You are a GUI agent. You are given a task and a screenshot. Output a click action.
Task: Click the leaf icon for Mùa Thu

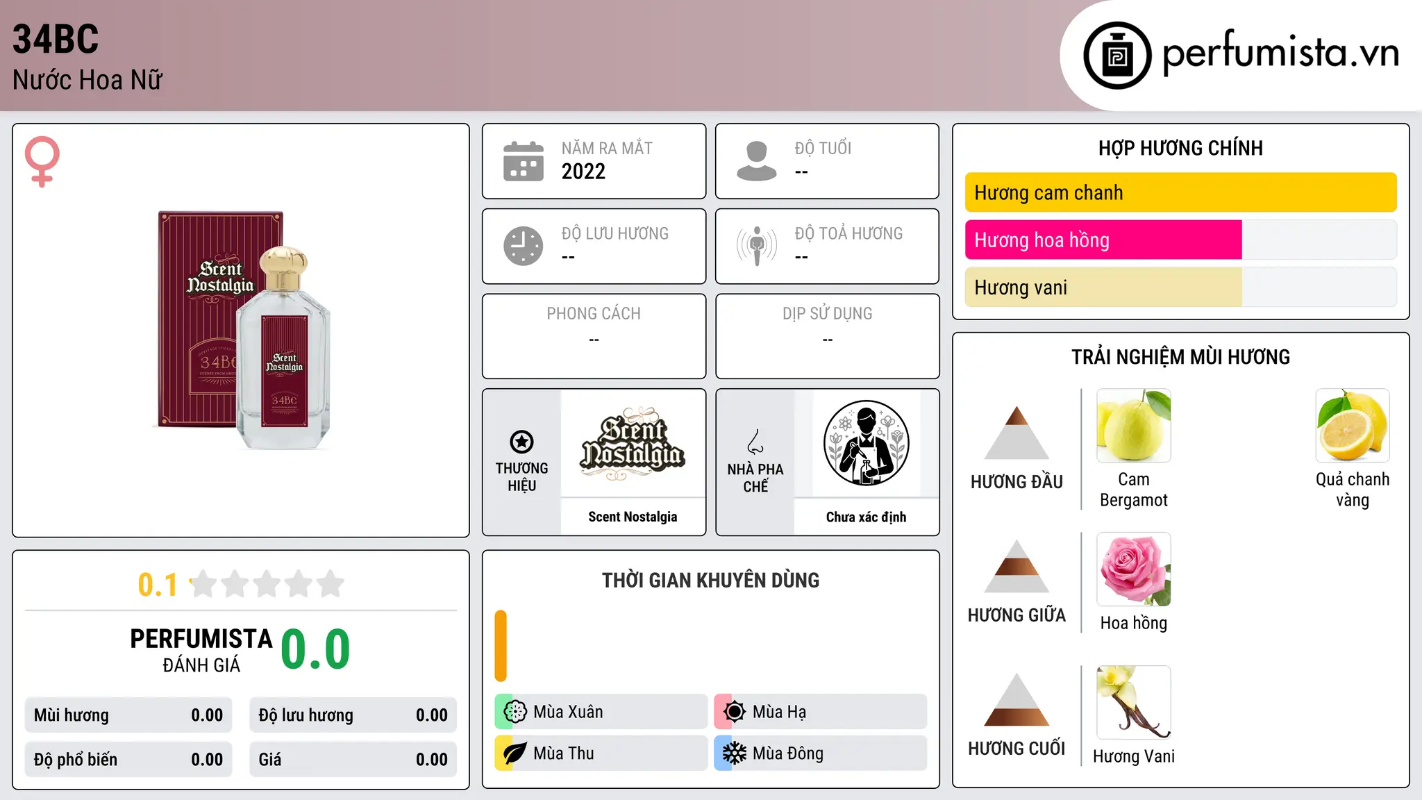tap(515, 753)
